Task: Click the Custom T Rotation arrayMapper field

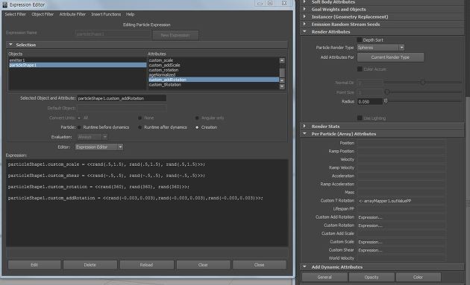Action: click(401, 201)
